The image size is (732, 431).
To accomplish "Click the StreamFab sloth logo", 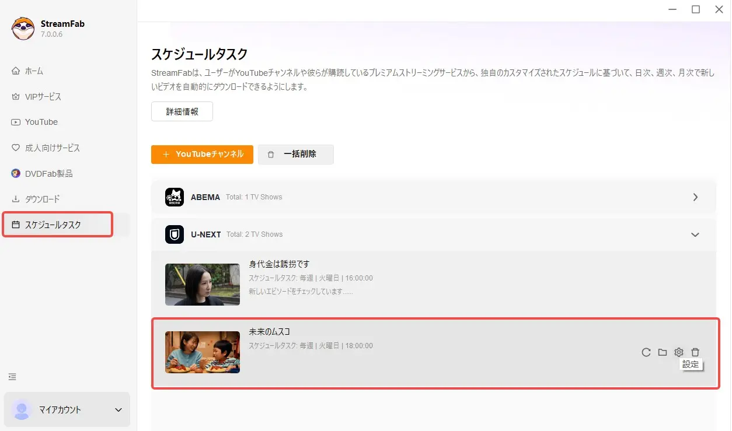I will (23, 29).
